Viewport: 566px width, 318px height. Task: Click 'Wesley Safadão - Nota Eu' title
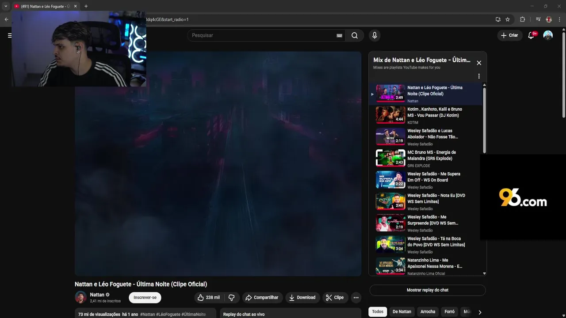pyautogui.click(x=436, y=198)
